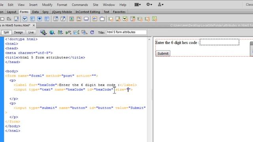Click the <meta charset="utf-8"> code line

29,53
